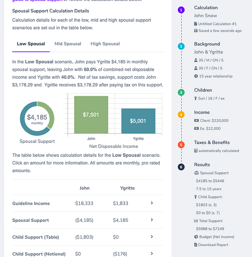
Task: Click the purple step 1 Calculation circle
Action: pyautogui.click(x=181, y=10)
